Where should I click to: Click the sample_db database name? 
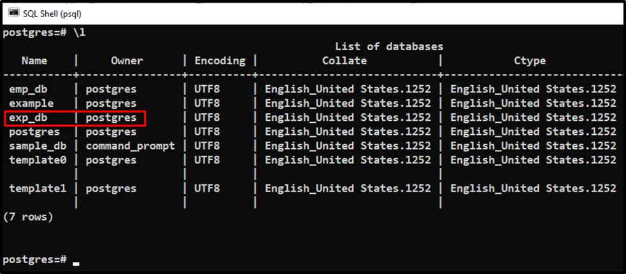[x=38, y=146]
